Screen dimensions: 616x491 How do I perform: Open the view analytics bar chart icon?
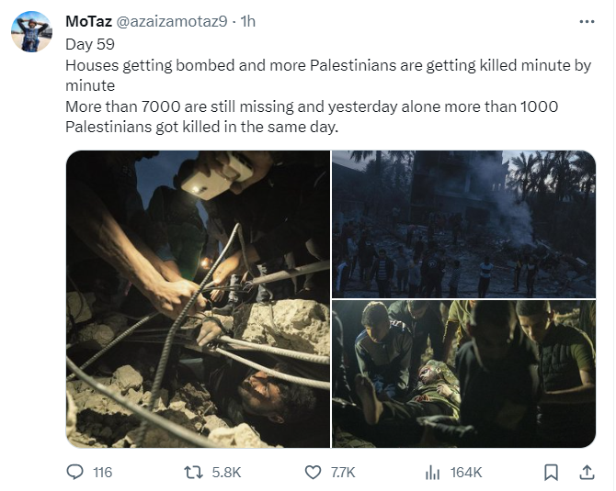432,472
